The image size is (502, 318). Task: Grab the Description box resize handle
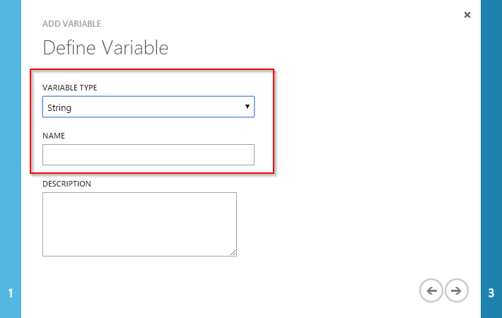(233, 252)
